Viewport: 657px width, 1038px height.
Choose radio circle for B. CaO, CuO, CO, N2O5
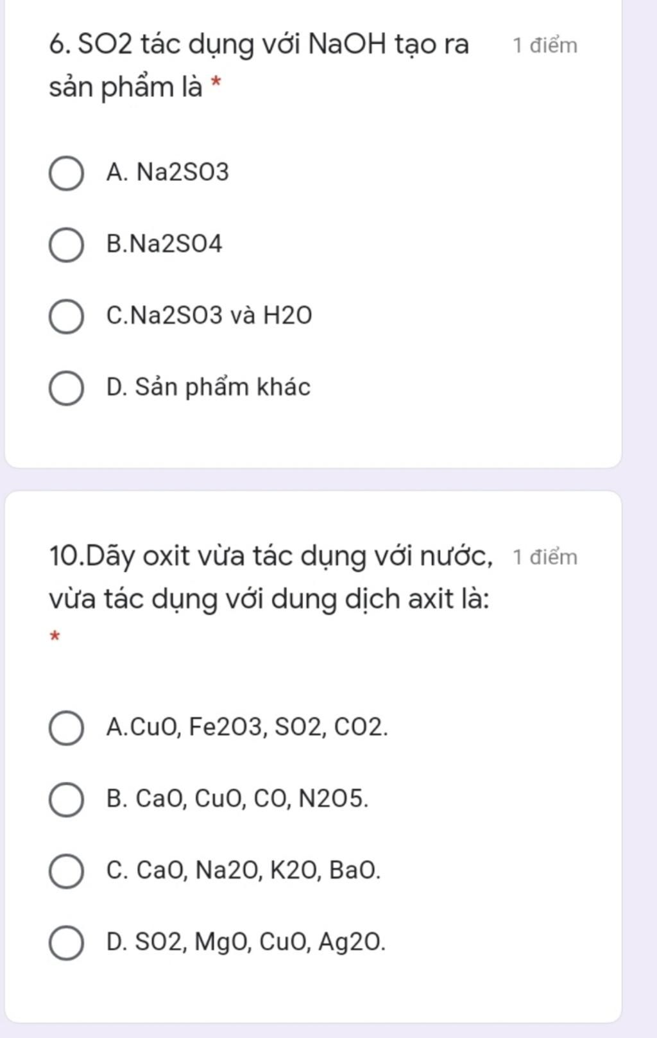pos(66,799)
